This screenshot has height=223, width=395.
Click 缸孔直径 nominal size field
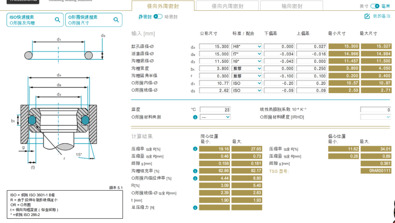click(214, 47)
